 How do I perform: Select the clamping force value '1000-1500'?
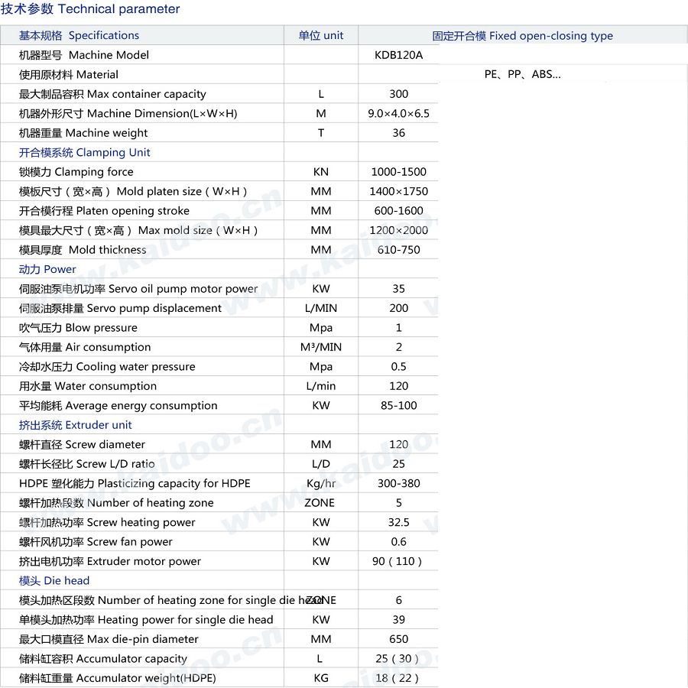(398, 171)
